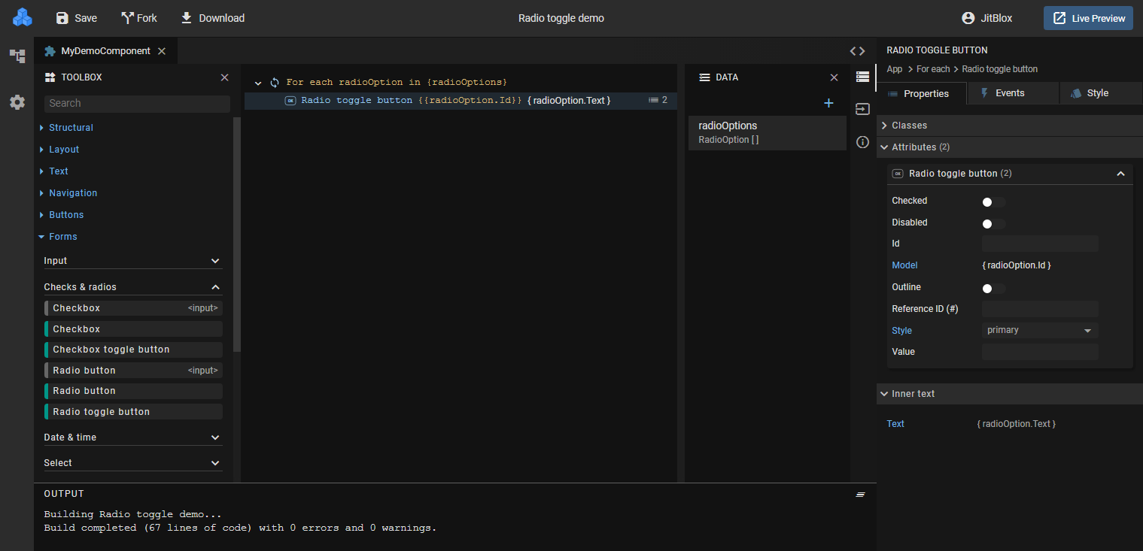Open the Style dropdown set to primary
The height and width of the screenshot is (551, 1143).
[x=1040, y=331]
